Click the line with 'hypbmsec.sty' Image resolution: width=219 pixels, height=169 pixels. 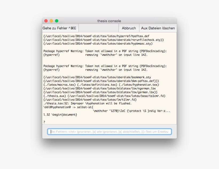(x=98, y=44)
